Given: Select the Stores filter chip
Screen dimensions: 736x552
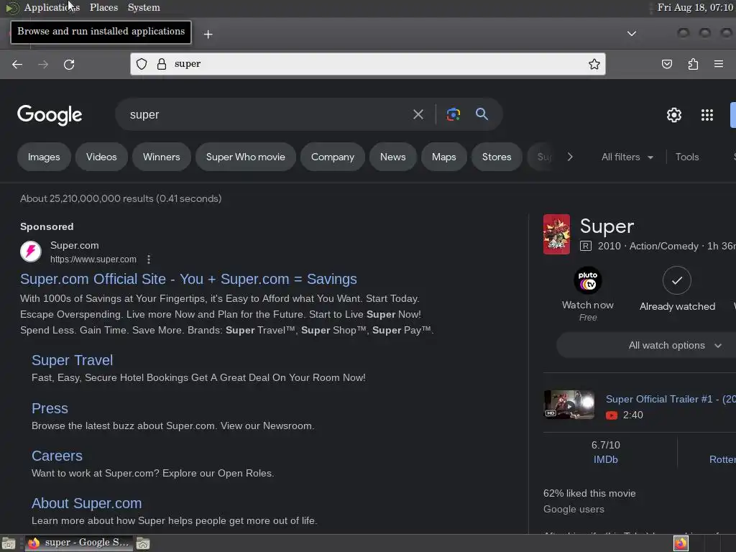Looking at the screenshot, I should (497, 157).
